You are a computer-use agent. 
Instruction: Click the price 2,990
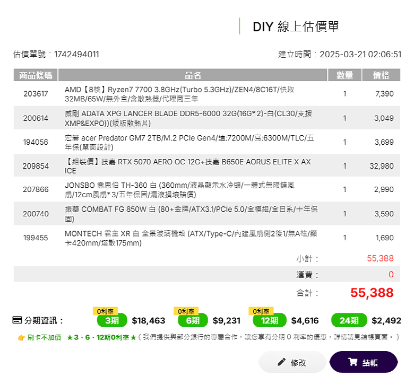[x=384, y=189]
